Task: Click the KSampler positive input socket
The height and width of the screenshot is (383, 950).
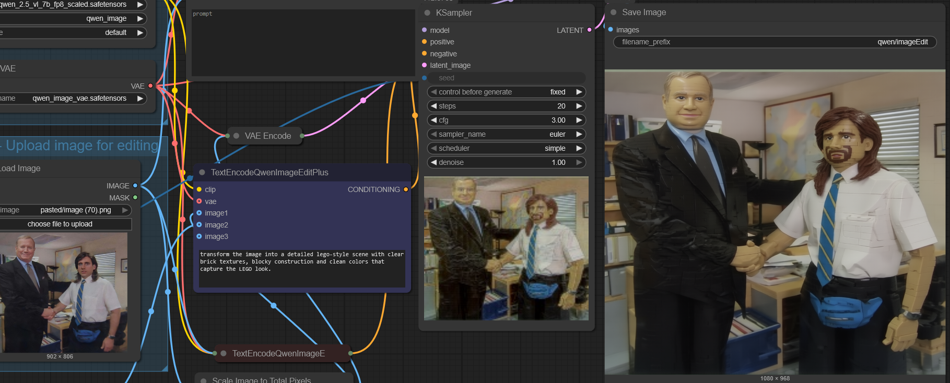Action: click(x=424, y=42)
